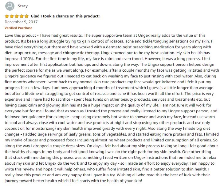The width and height of the screenshot is (220, 187).
Task: Open the 'Glad I took a chance' review title
Action: point(65,16)
